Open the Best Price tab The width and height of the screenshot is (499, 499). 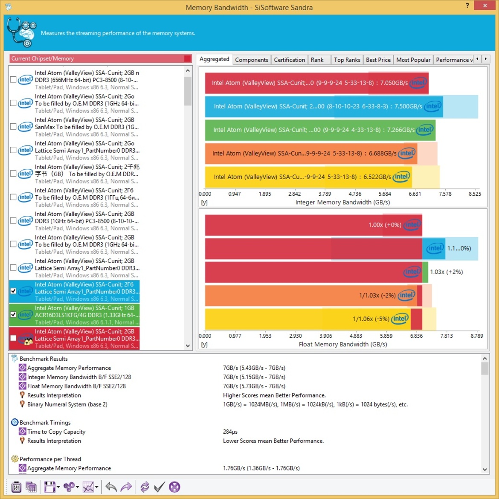pos(378,60)
